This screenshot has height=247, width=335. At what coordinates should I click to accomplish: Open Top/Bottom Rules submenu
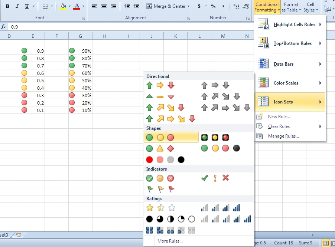coord(290,43)
